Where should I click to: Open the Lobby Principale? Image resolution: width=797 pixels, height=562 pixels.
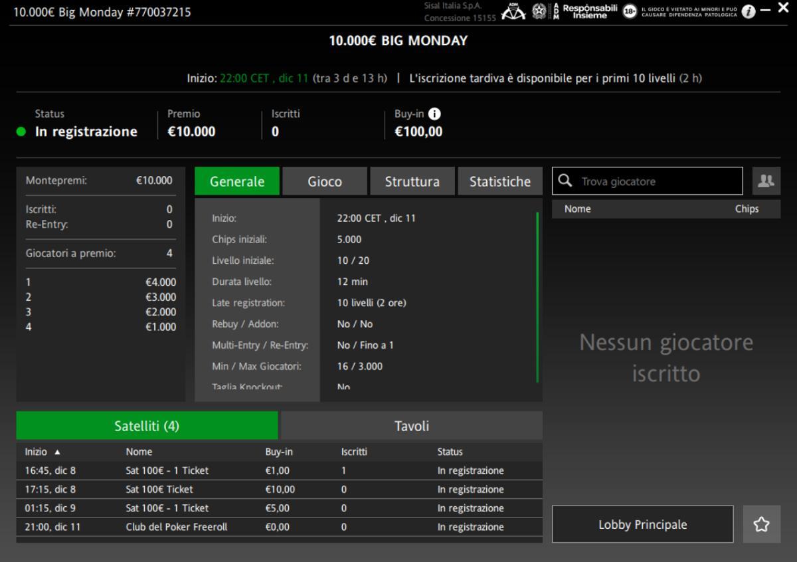click(x=642, y=524)
